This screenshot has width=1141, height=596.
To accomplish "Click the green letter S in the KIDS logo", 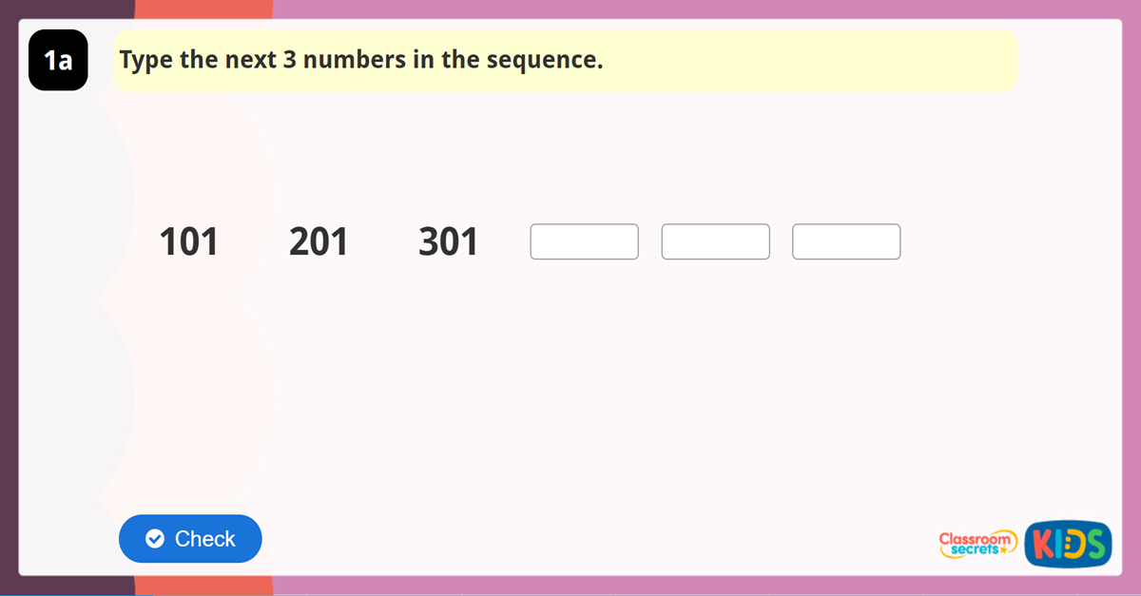I will click(x=1095, y=544).
